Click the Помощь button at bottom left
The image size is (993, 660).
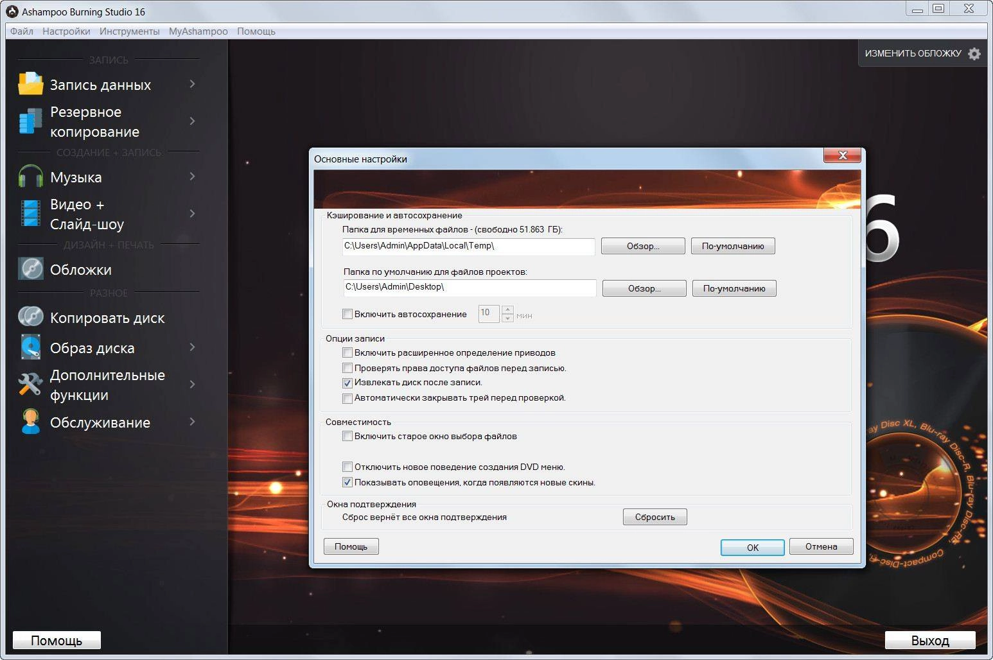[57, 640]
